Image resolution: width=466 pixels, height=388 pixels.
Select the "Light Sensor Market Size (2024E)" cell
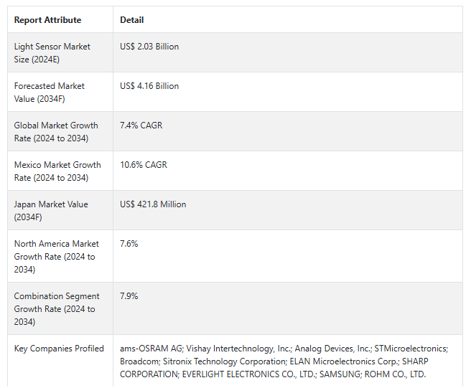(52, 53)
